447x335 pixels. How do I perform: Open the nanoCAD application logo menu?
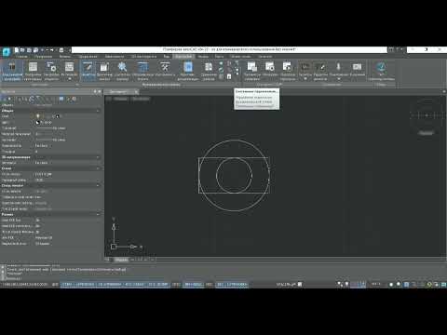click(x=7, y=52)
